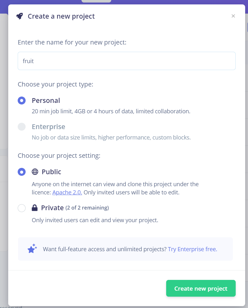Click the Public setting label

pos(51,172)
